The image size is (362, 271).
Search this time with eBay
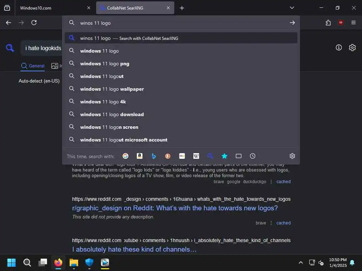coord(182,156)
